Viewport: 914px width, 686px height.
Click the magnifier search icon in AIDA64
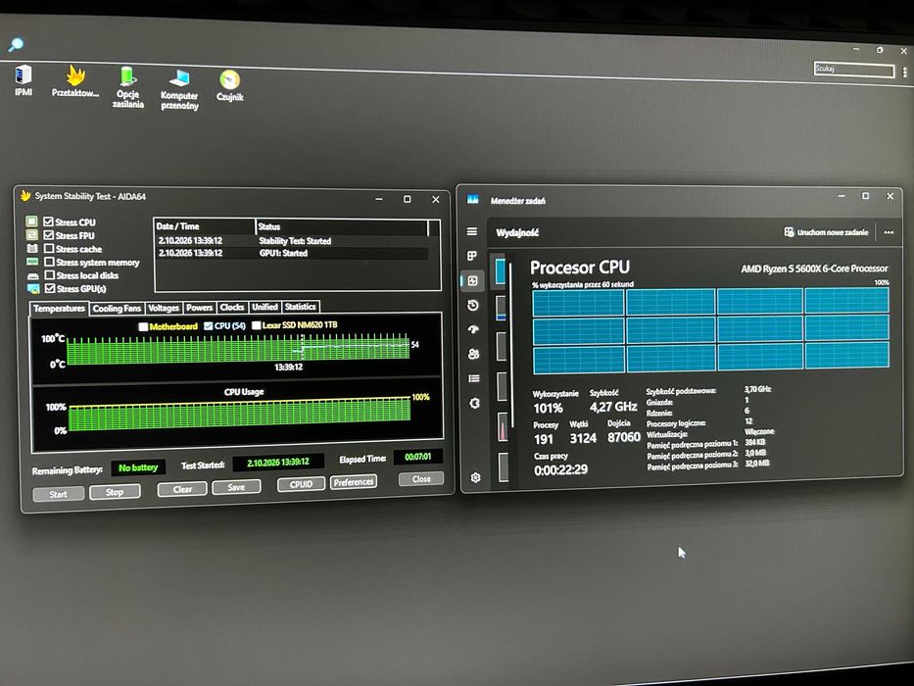(x=16, y=44)
